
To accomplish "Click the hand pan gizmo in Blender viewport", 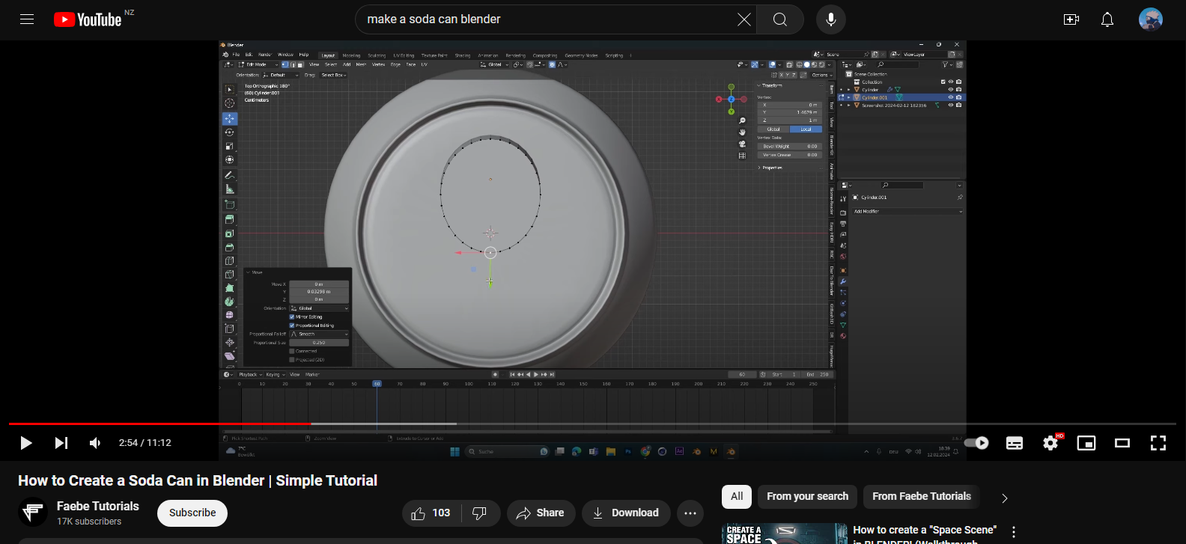I will click(742, 132).
